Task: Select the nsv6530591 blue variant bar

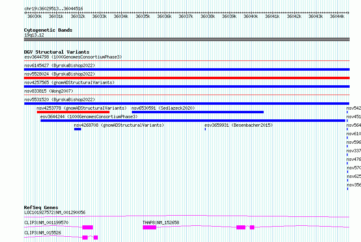Action: 198,112
